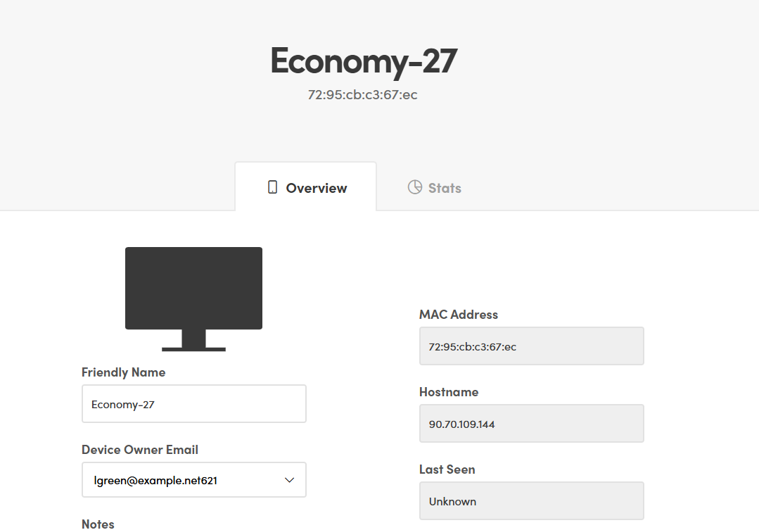The height and width of the screenshot is (530, 759).
Task: Select the MAC Address field
Action: click(532, 346)
